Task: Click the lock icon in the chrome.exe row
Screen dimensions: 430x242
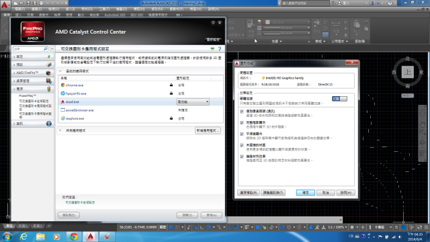Action: tap(171, 85)
